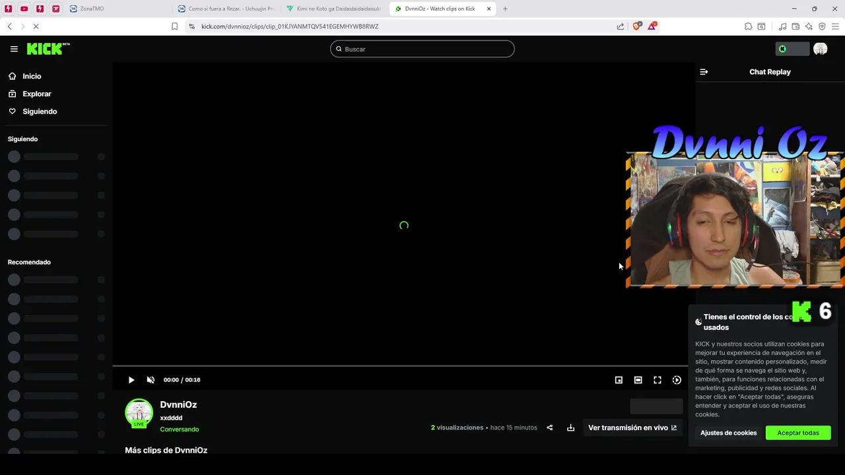Stop the page from loading
This screenshot has height=475, width=845.
pyautogui.click(x=36, y=26)
